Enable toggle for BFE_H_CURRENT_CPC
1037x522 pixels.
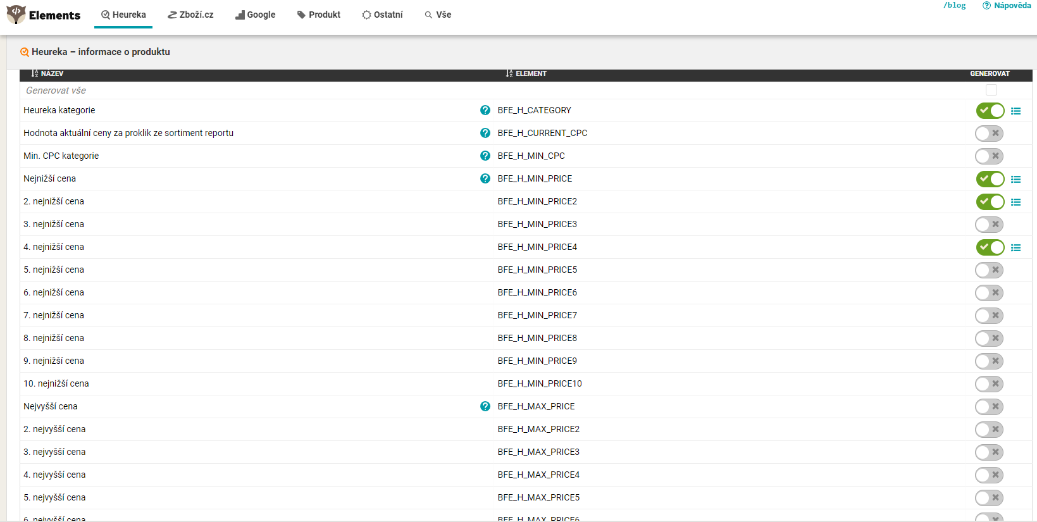click(x=989, y=134)
